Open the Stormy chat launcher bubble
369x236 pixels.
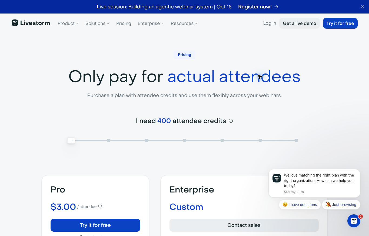point(354,221)
